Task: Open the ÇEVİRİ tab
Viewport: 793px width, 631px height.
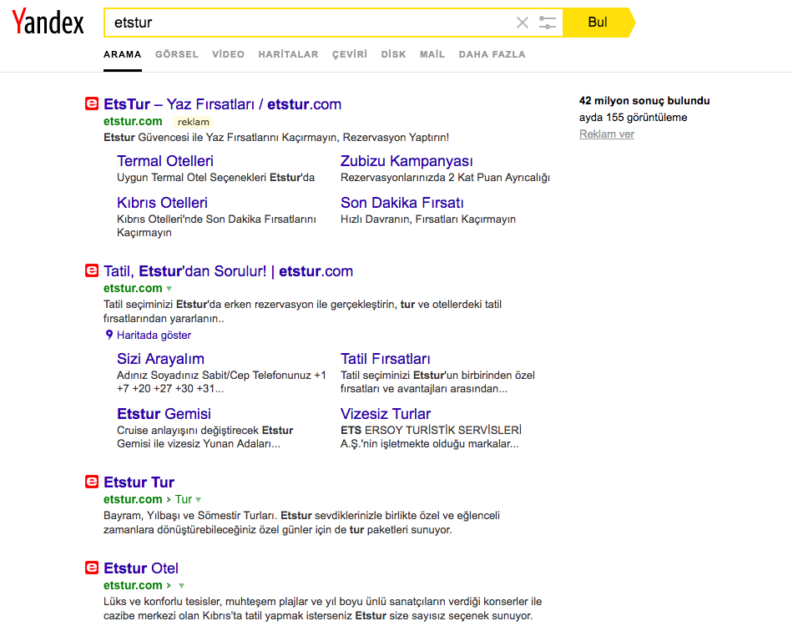Action: point(350,54)
